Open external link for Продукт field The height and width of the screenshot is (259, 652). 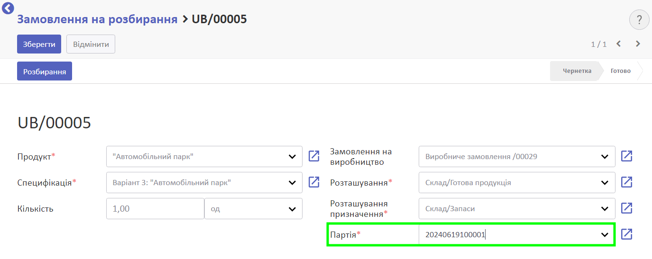314,156
